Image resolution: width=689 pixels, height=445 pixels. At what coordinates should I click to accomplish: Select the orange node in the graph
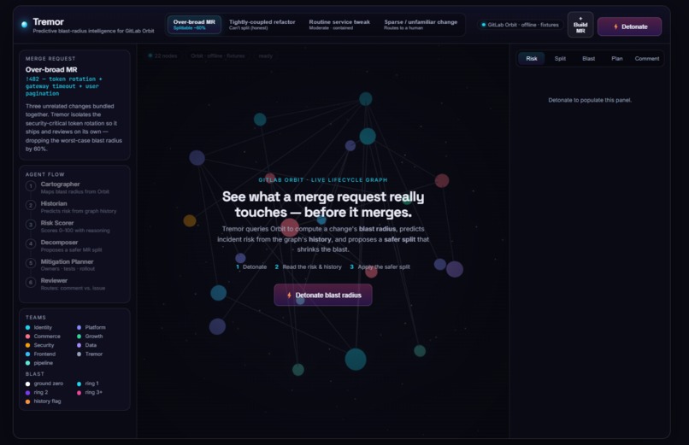[x=190, y=220]
